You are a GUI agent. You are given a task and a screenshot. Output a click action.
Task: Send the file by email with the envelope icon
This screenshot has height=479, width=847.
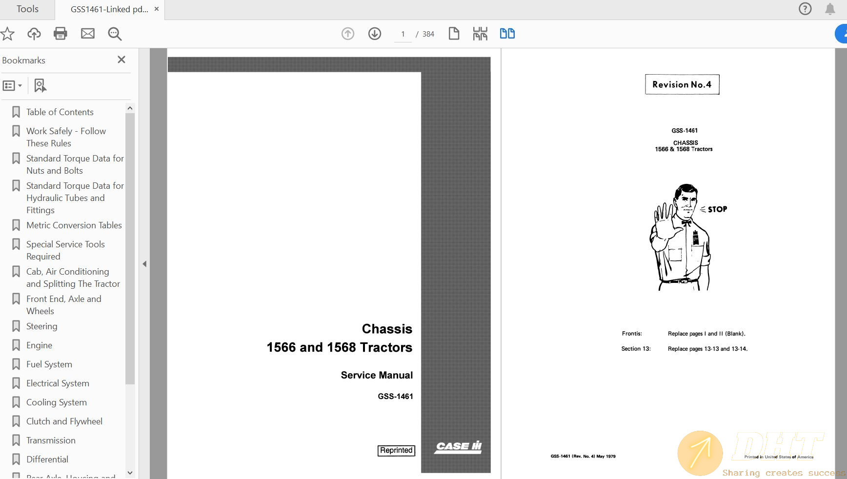[x=88, y=34]
